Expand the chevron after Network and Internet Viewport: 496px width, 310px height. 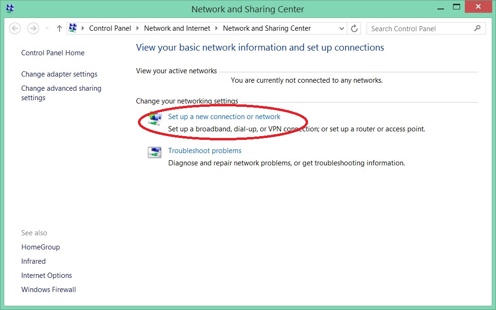point(217,28)
